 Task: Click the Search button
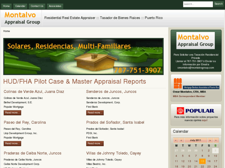point(219,4)
